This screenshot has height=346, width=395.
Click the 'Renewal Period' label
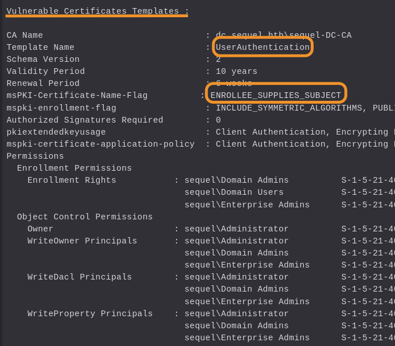tap(43, 83)
